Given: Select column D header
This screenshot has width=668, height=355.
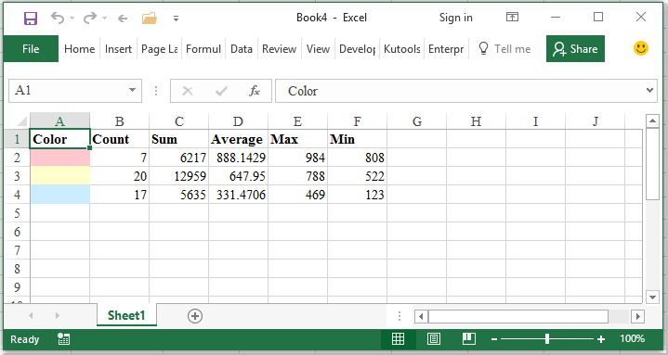Looking at the screenshot, I should click(x=238, y=121).
